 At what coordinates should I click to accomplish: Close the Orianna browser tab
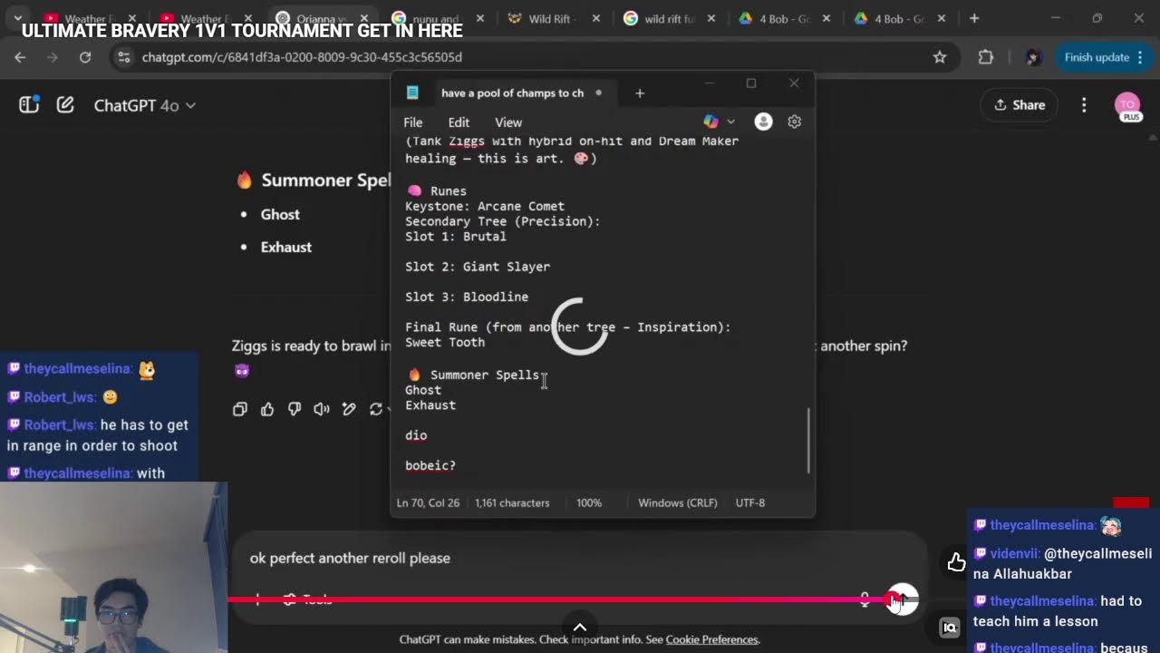click(363, 18)
